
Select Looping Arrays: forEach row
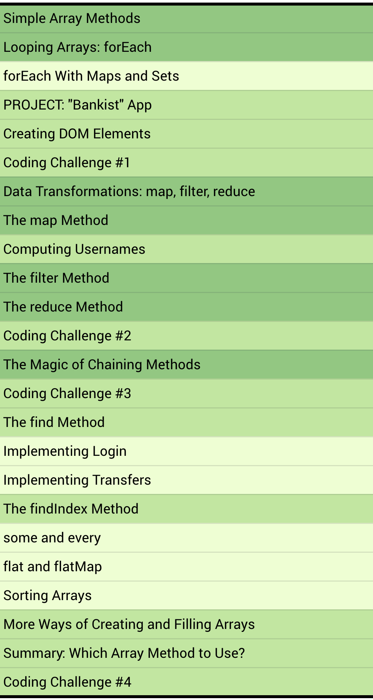pyautogui.click(x=77, y=47)
